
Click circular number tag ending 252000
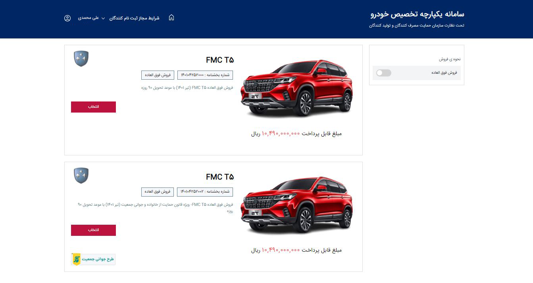point(205,75)
